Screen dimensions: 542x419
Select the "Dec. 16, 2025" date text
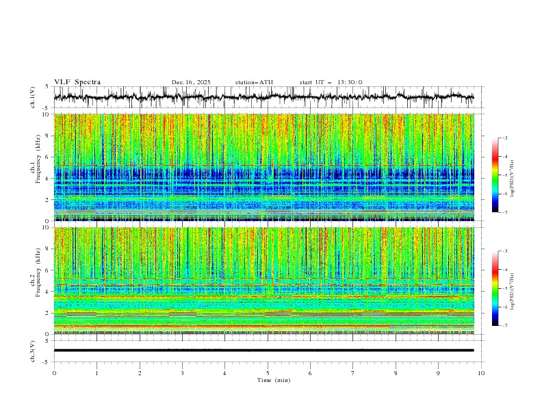(x=191, y=82)
